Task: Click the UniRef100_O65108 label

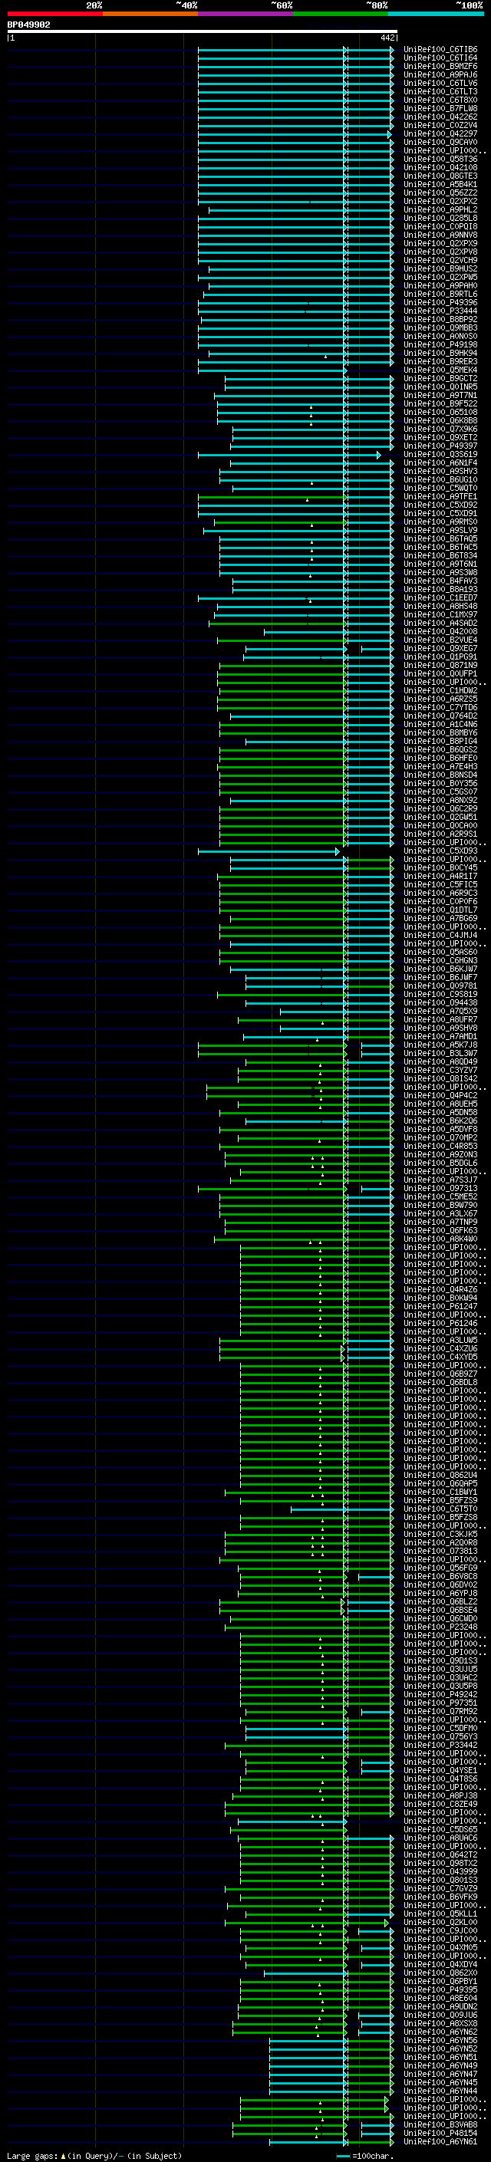Action: tap(440, 412)
